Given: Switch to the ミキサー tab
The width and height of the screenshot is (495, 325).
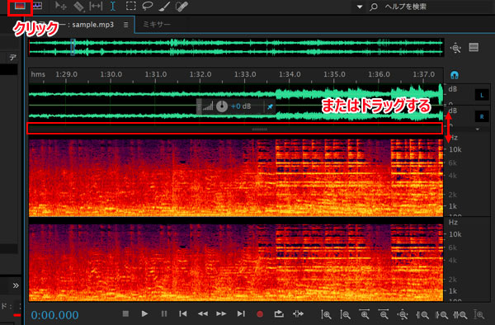Looking at the screenshot, I should coord(156,24).
